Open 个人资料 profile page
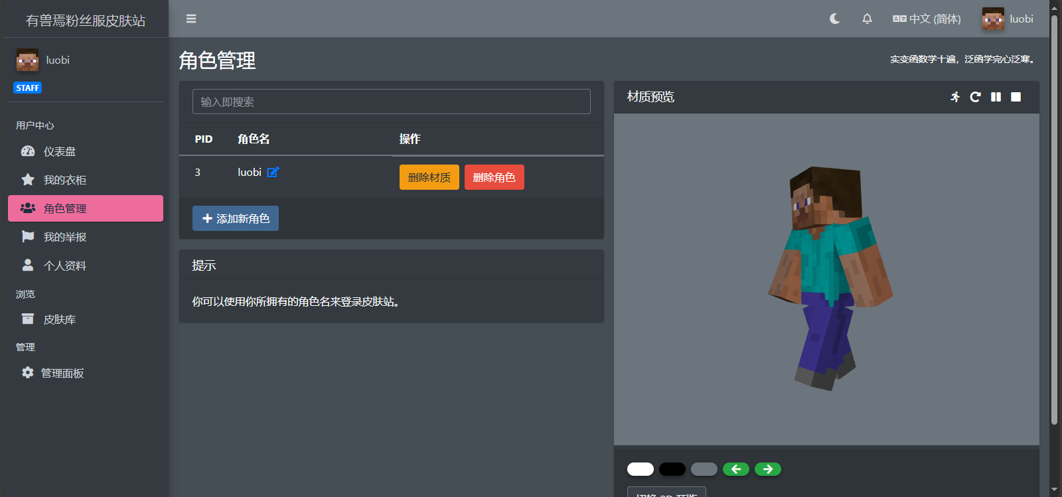This screenshot has height=497, width=1062. pos(86,265)
